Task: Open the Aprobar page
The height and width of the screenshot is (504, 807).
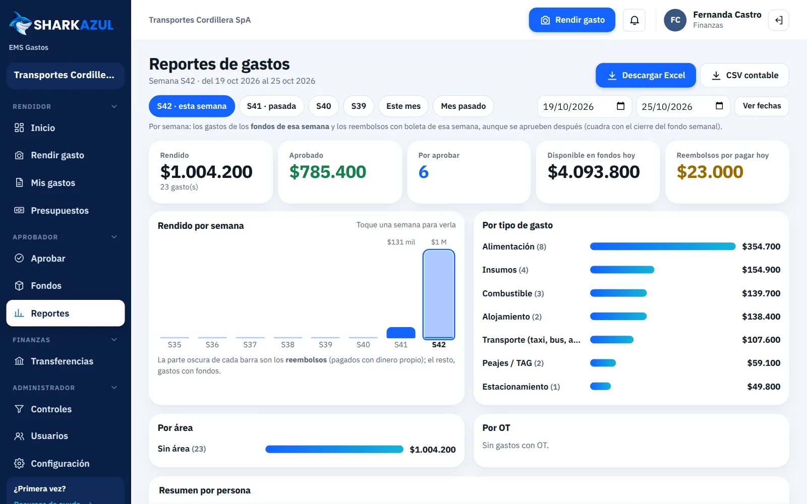Action: [66, 259]
